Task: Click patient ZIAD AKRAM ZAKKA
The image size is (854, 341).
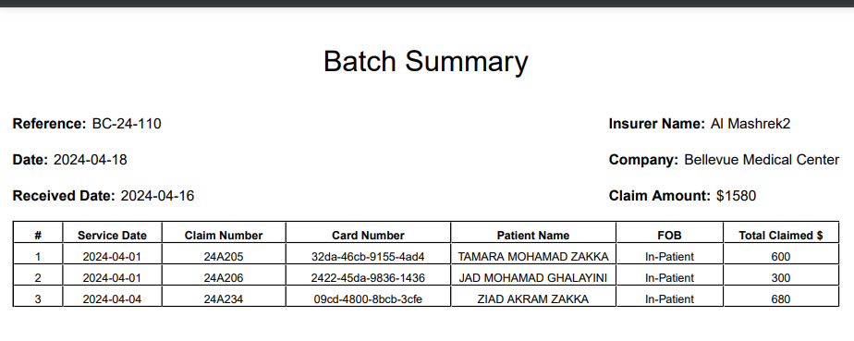Action: click(533, 299)
